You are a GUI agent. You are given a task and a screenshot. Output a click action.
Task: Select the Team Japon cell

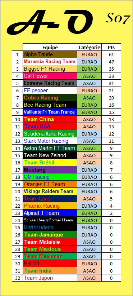click(50, 278)
